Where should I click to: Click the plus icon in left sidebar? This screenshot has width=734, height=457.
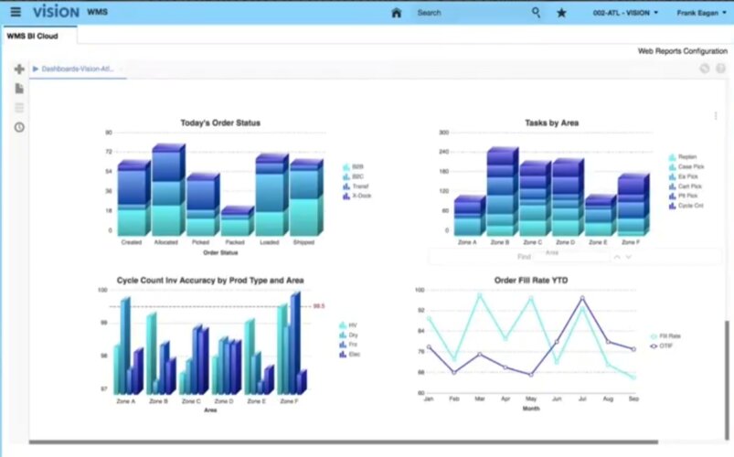19,69
